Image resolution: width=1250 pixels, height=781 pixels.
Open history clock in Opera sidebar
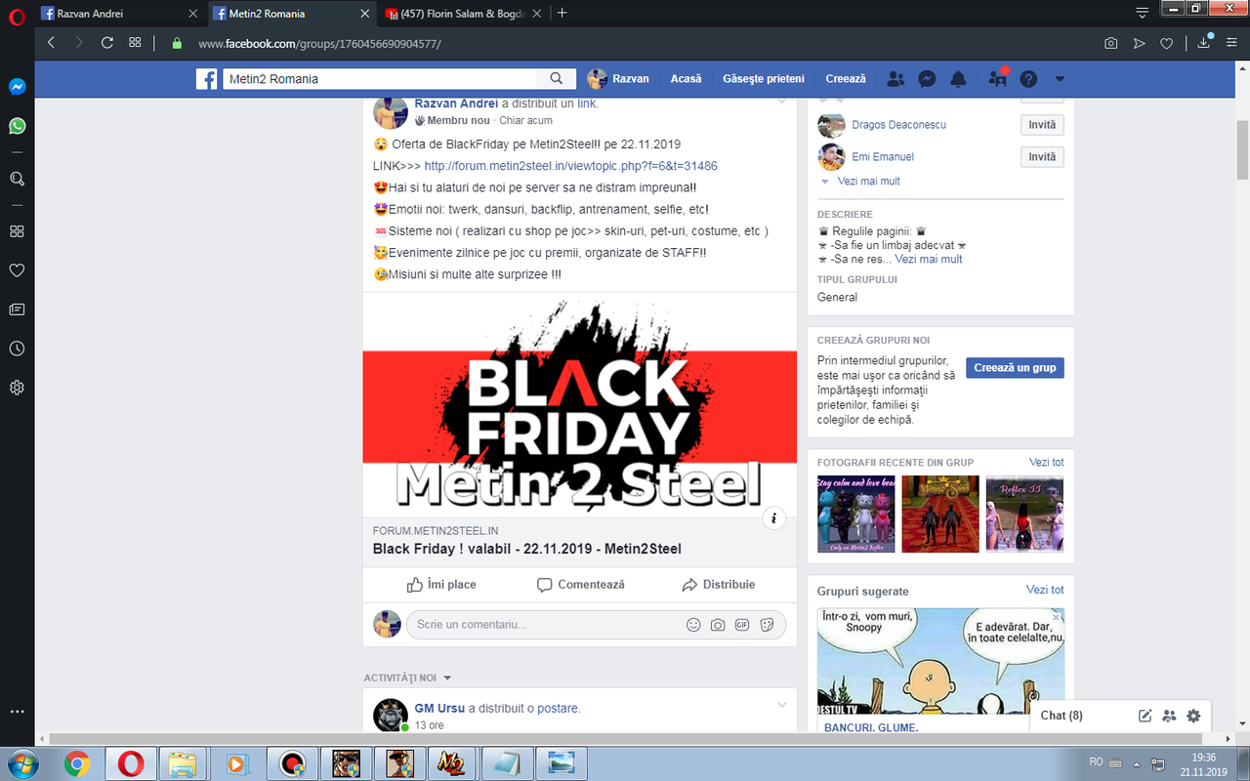click(17, 349)
